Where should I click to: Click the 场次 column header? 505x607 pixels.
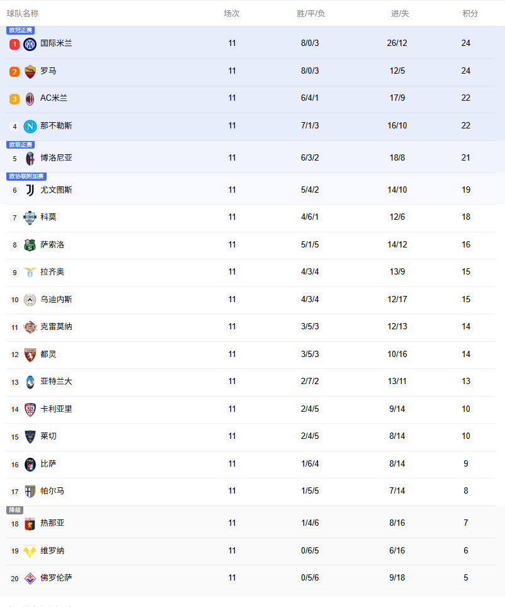click(x=232, y=13)
